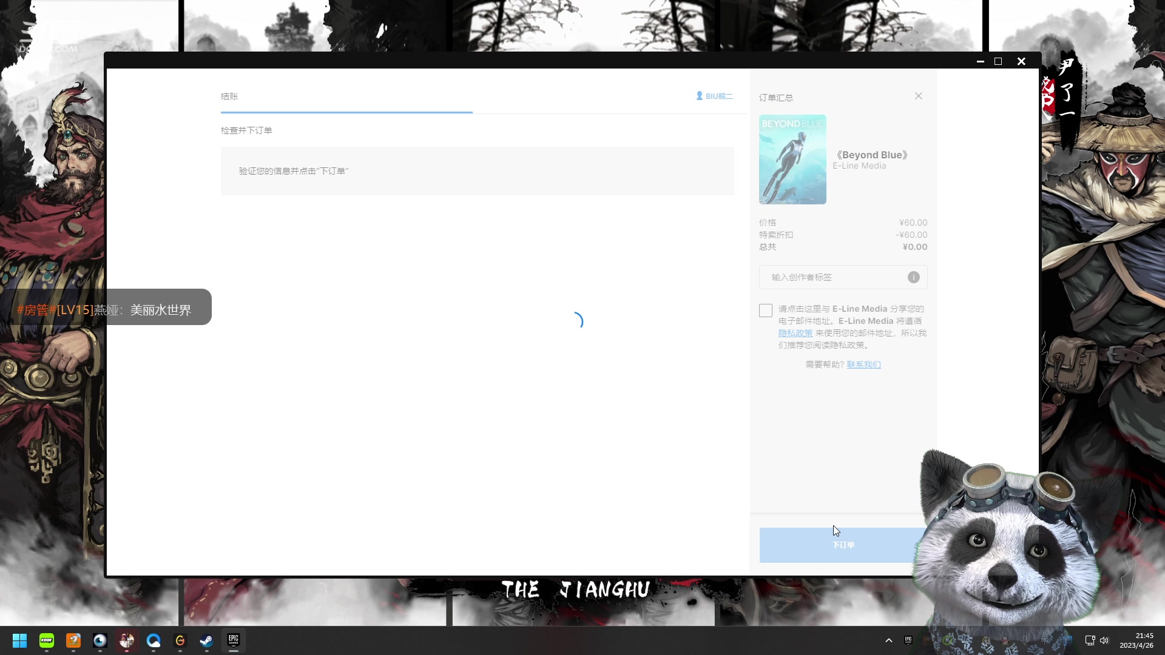The image size is (1165, 655).
Task: Click the Epic Games icon in the system tray
Action: pyautogui.click(x=908, y=640)
